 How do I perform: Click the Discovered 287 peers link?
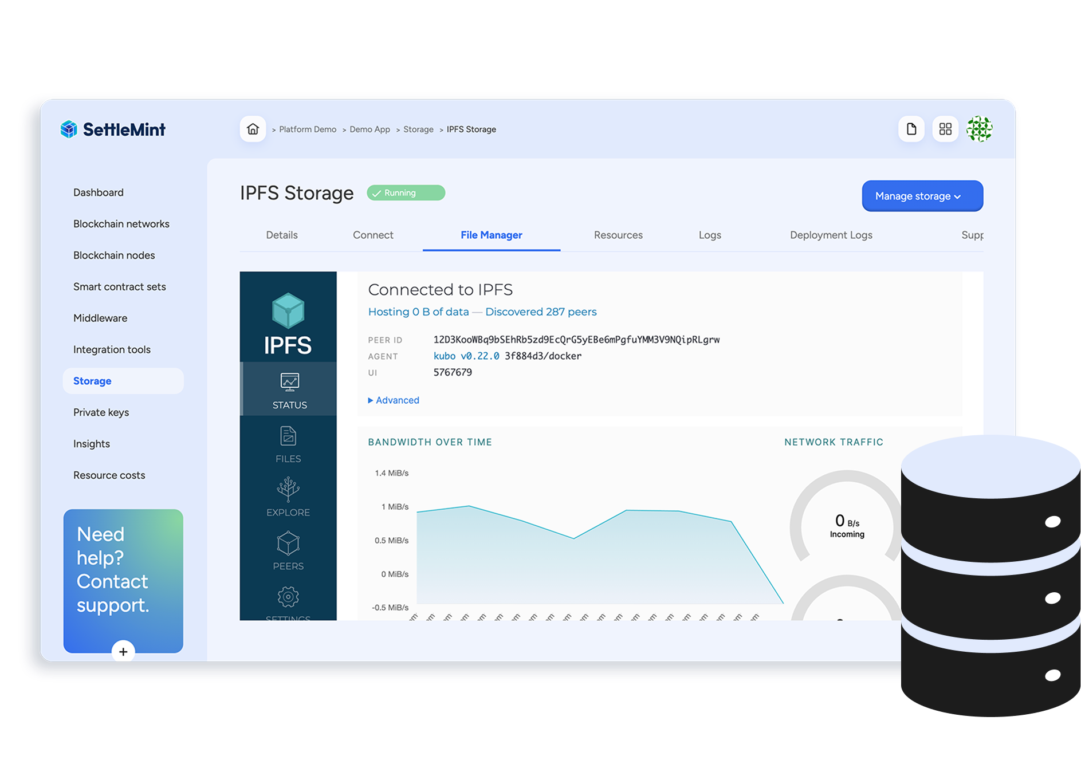pyautogui.click(x=541, y=312)
